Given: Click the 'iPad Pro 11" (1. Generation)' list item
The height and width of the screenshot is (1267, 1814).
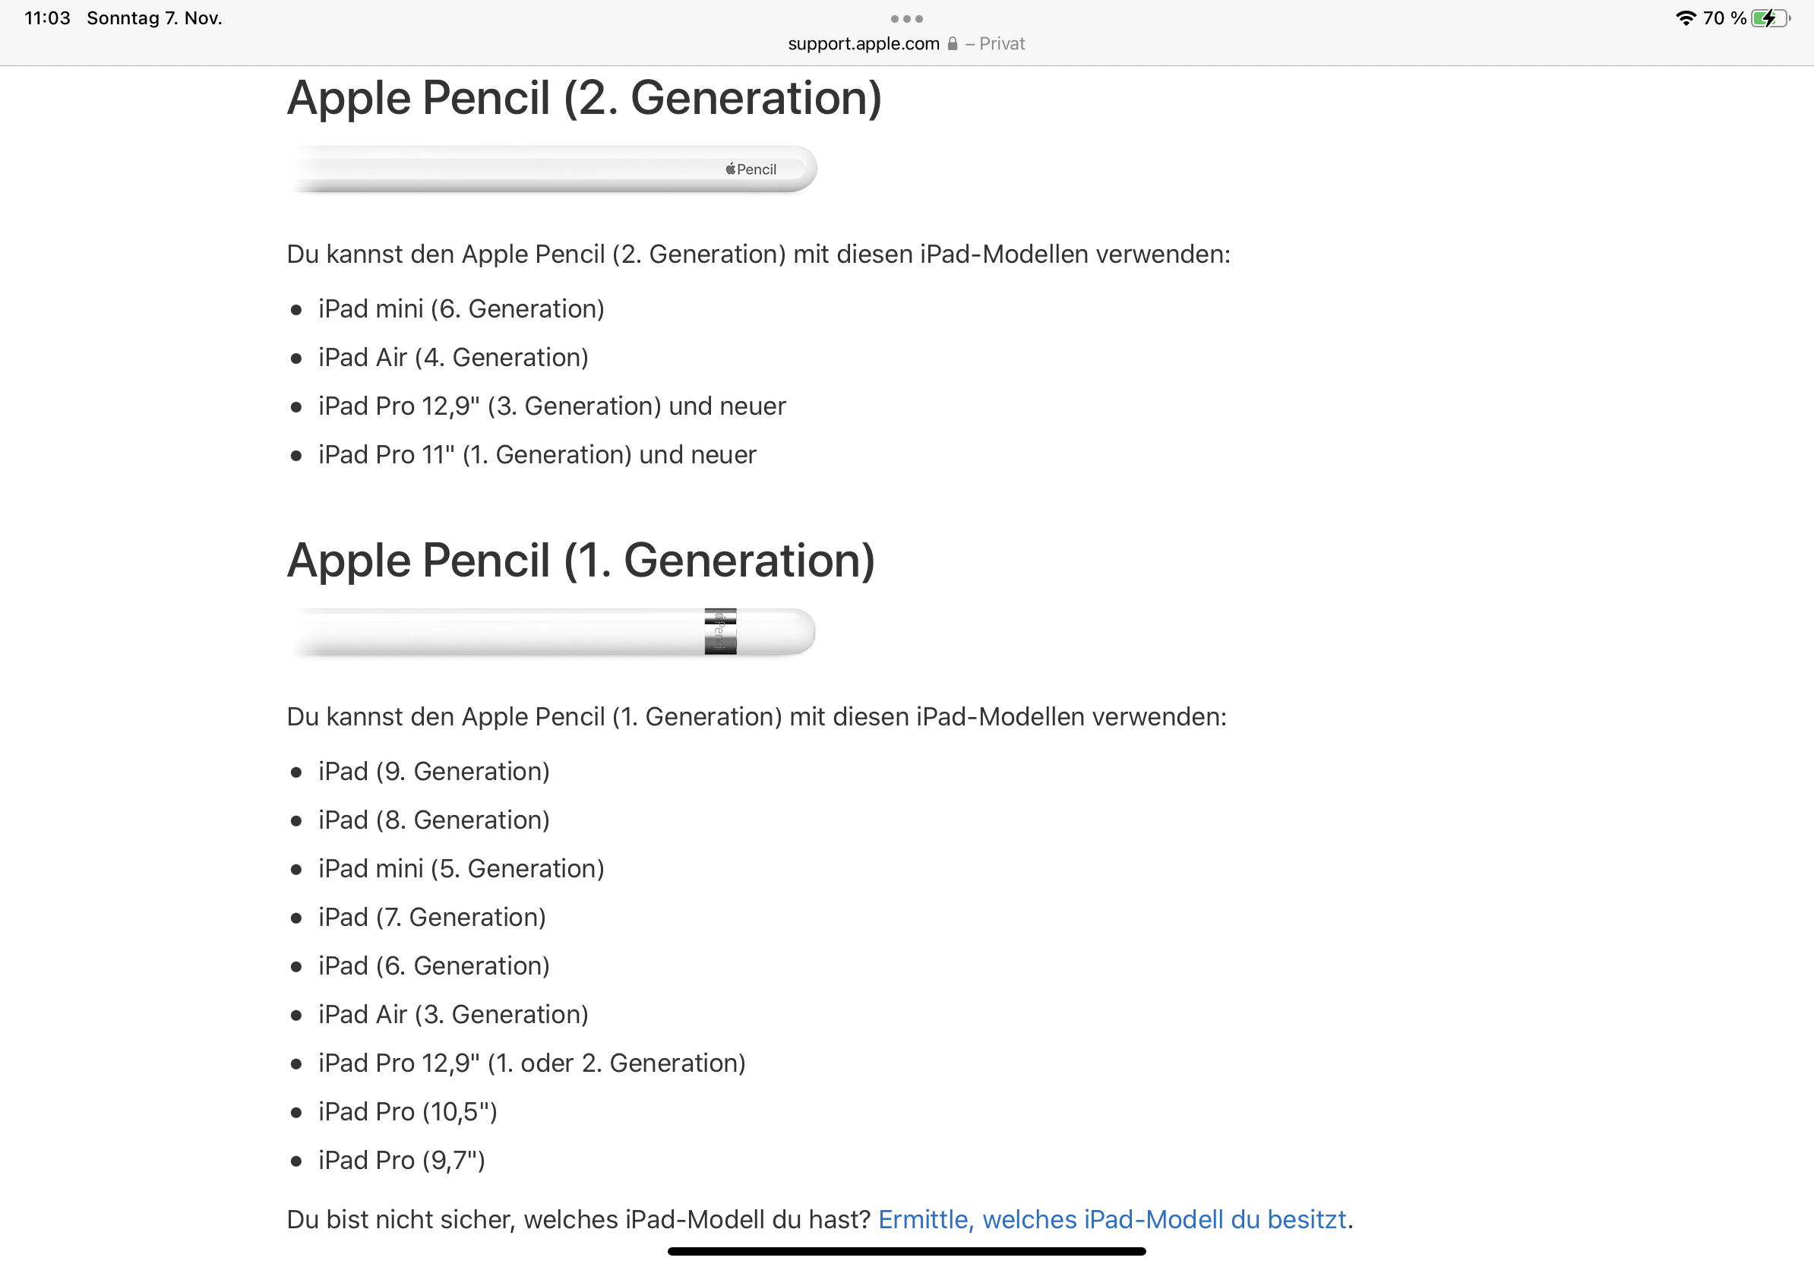Looking at the screenshot, I should [x=537, y=455].
